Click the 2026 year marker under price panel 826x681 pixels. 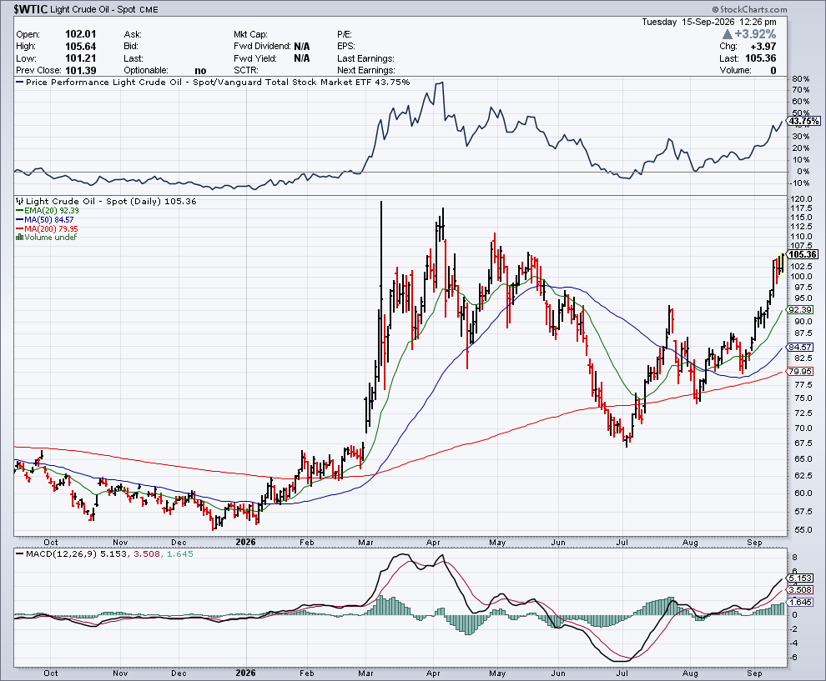click(x=245, y=542)
